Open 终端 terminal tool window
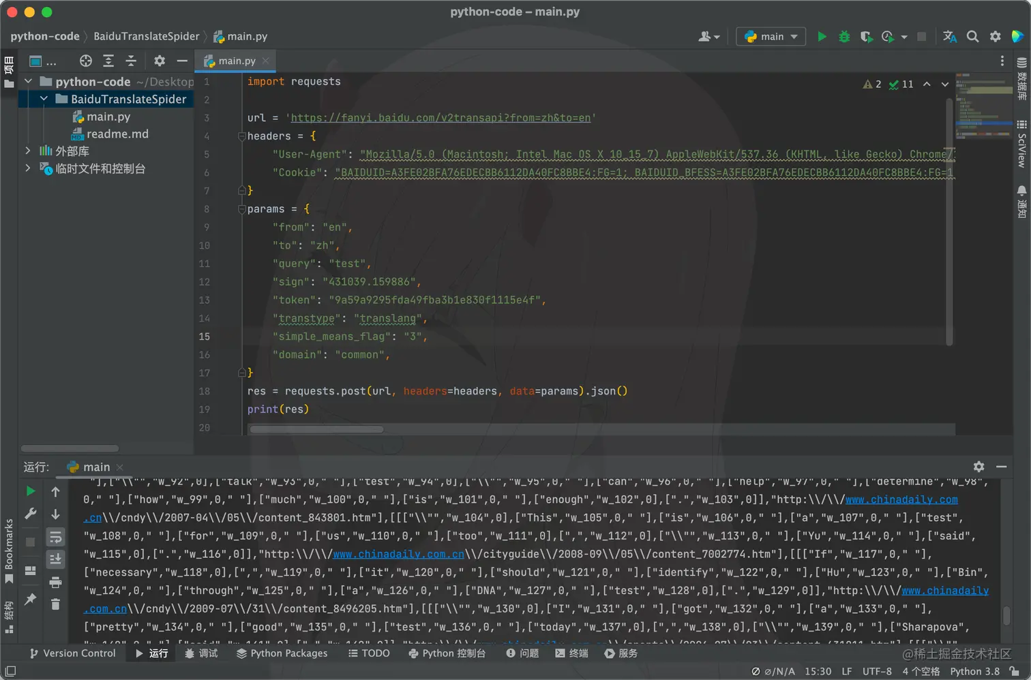Image resolution: width=1031 pixels, height=680 pixels. click(571, 653)
